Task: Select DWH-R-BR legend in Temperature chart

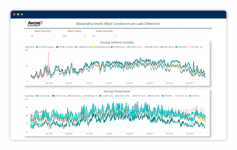Action: (x=168, y=96)
